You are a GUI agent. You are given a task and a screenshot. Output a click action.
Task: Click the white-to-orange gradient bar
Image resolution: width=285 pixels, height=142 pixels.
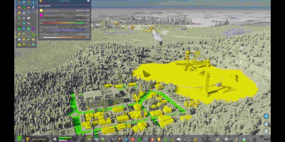point(64,37)
